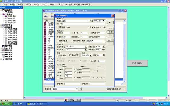Pin the 浏览器 panel
170x106 pixels.
click(x=20, y=7)
